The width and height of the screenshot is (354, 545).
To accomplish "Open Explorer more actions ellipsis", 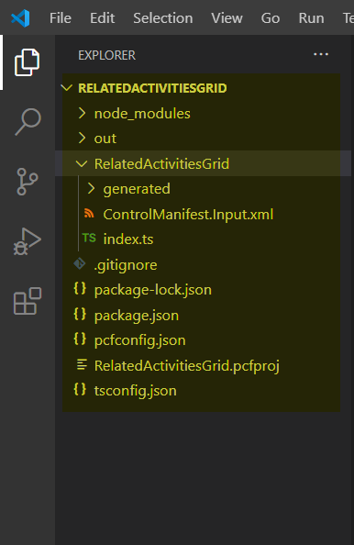I will 321,54.
